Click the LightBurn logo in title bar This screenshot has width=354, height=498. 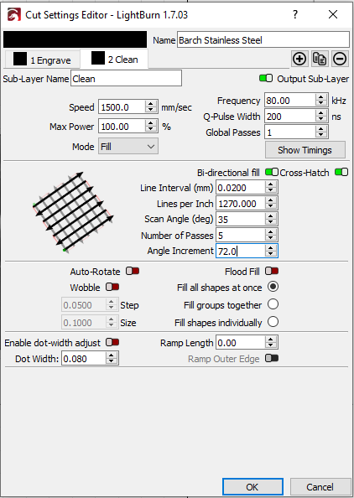pos(13,14)
